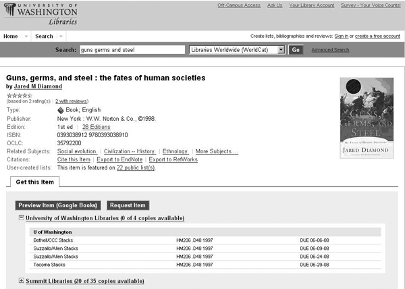View the 28 Editions link
405x289 pixels.
point(96,126)
